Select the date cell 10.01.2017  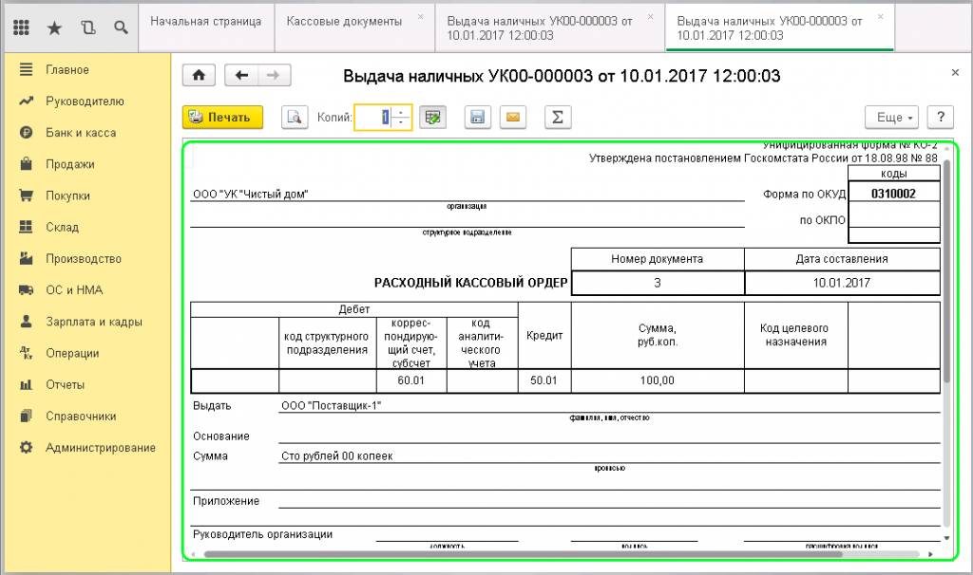click(x=842, y=283)
